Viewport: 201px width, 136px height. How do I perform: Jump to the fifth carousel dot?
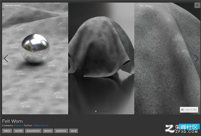[107, 111]
